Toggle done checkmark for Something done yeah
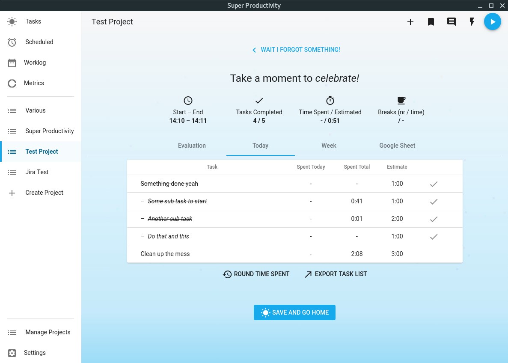Screen dimensions: 508x363 click(x=434, y=184)
